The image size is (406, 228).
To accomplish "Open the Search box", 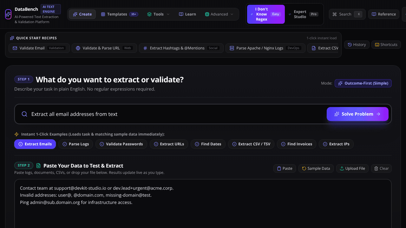I will (347, 14).
